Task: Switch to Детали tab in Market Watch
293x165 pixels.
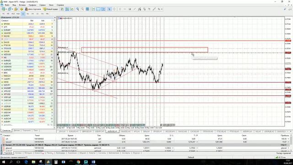Action: [16, 130]
